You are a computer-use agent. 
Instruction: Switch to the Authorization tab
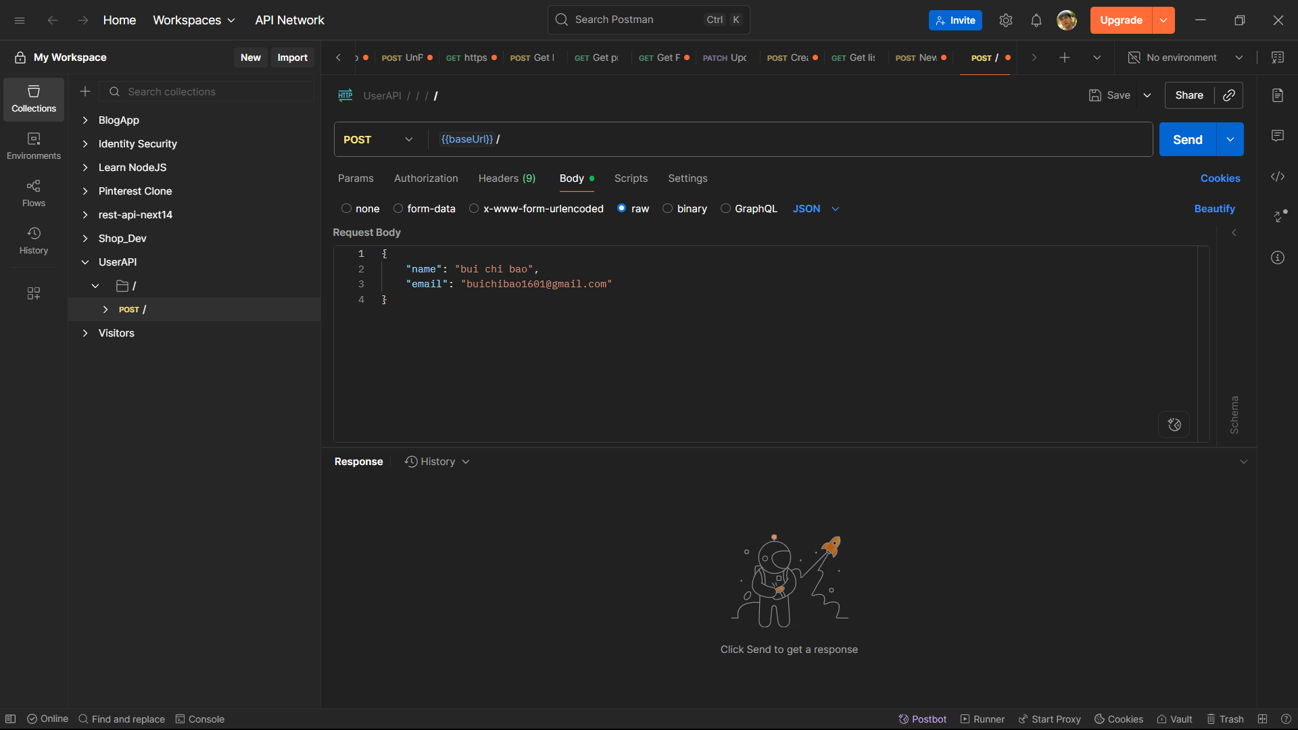click(426, 178)
